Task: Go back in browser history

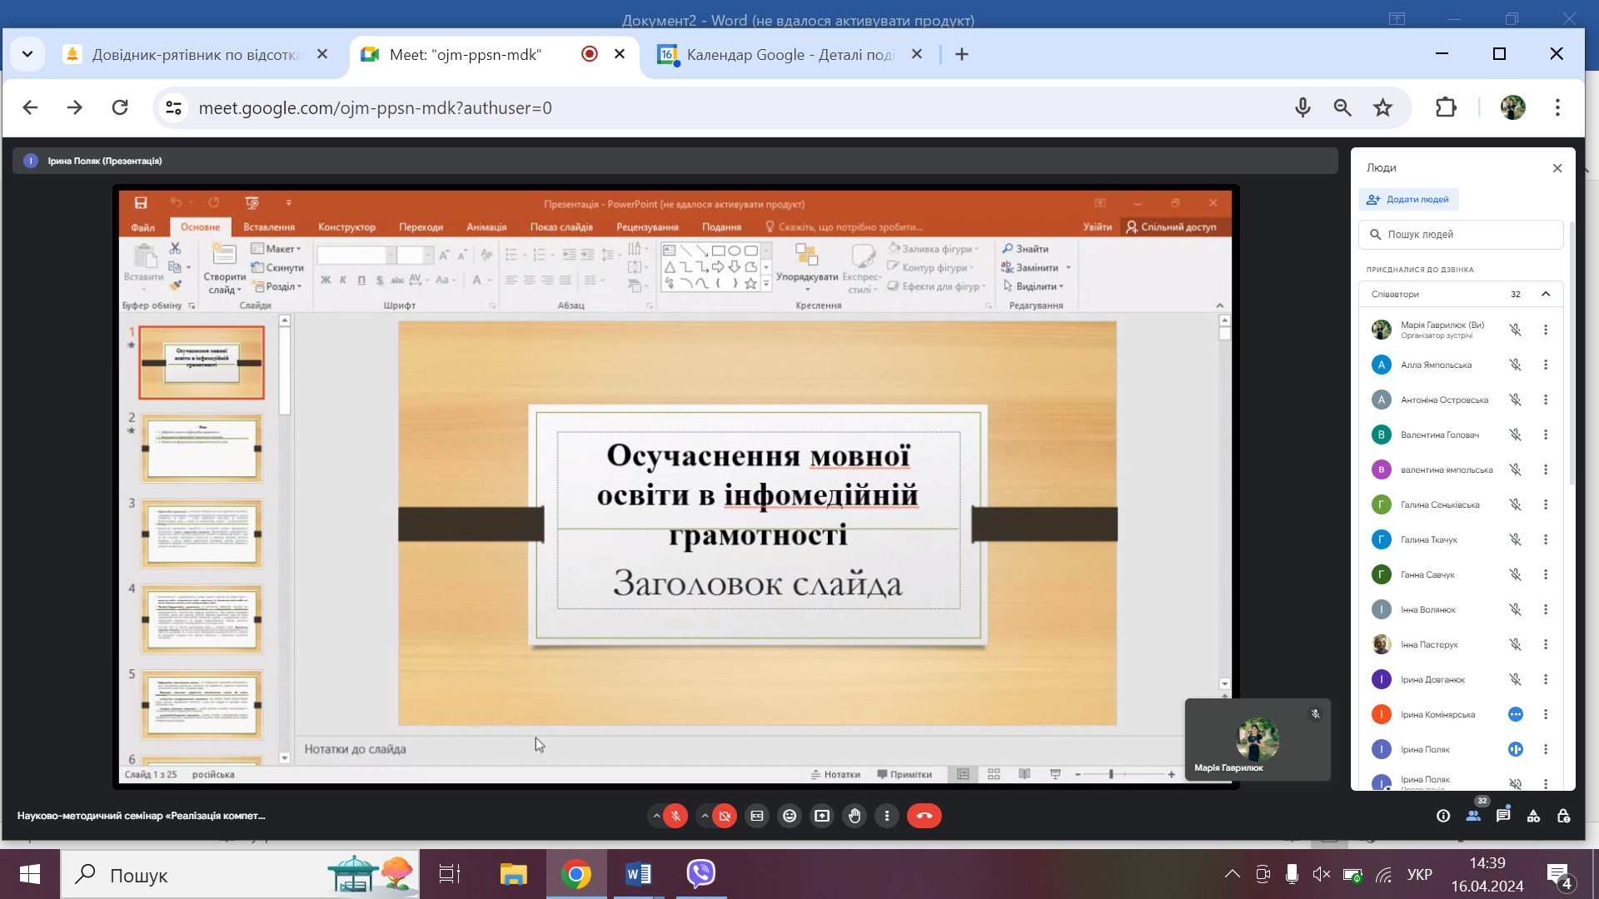Action: coord(30,107)
